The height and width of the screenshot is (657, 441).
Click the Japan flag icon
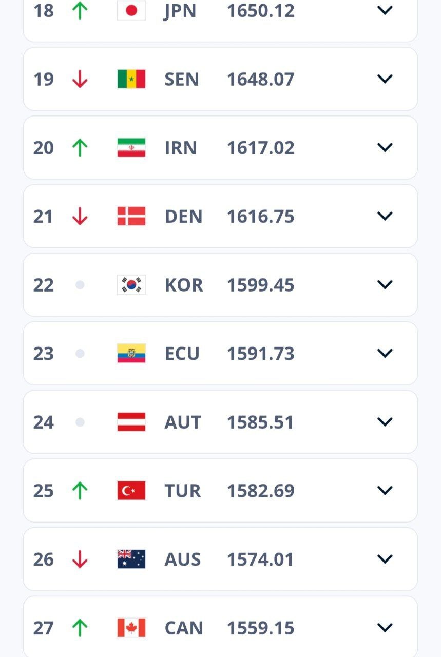click(x=131, y=11)
